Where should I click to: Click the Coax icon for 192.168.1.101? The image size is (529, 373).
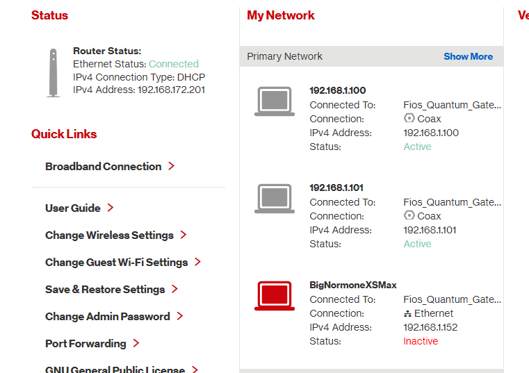pyautogui.click(x=409, y=216)
